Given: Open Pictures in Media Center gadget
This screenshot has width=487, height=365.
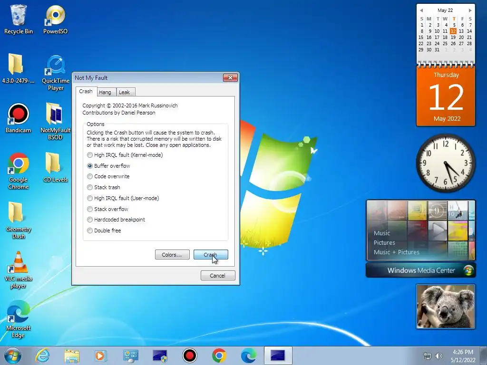Looking at the screenshot, I should coord(384,242).
